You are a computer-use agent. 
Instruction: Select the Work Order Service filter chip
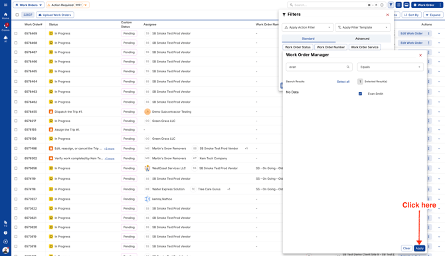(x=365, y=47)
